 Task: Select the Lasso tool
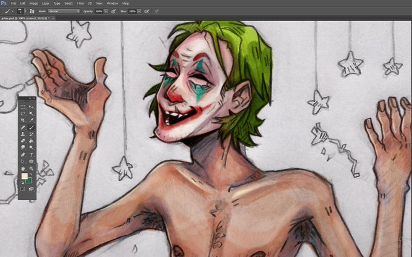click(23, 114)
